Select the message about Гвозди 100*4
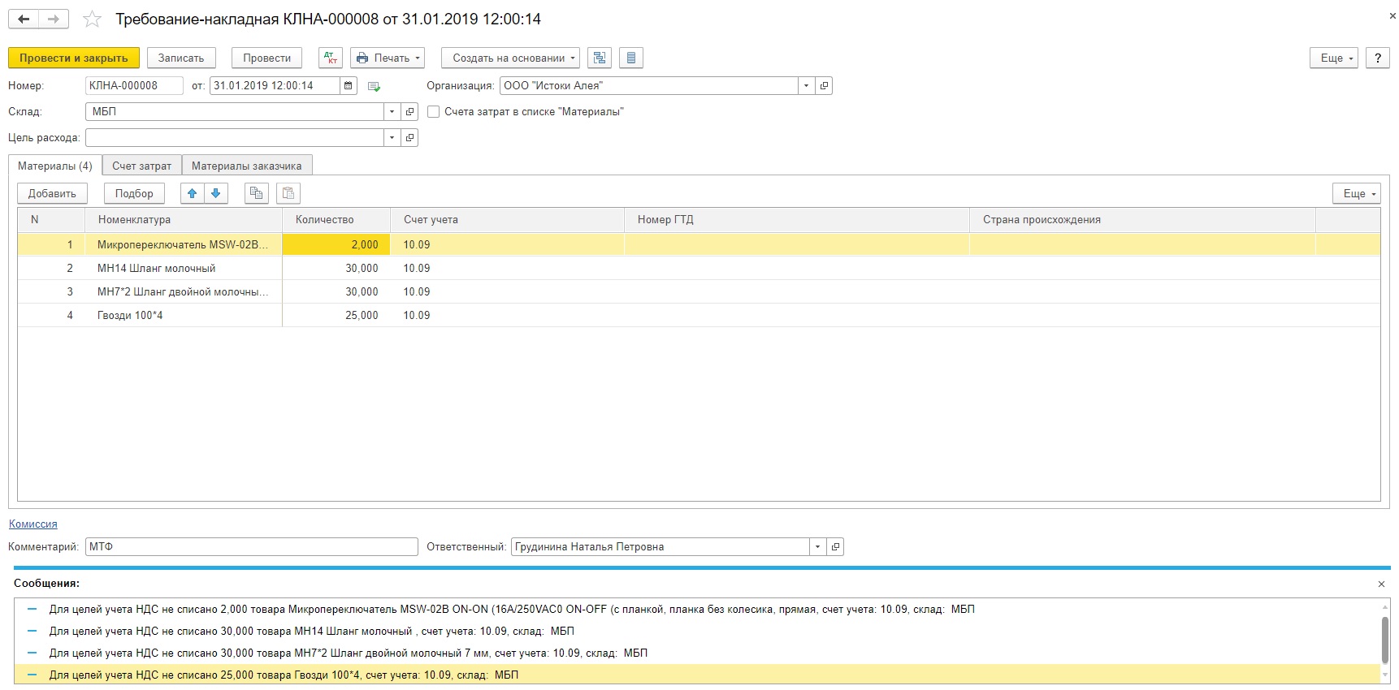 coord(697,675)
